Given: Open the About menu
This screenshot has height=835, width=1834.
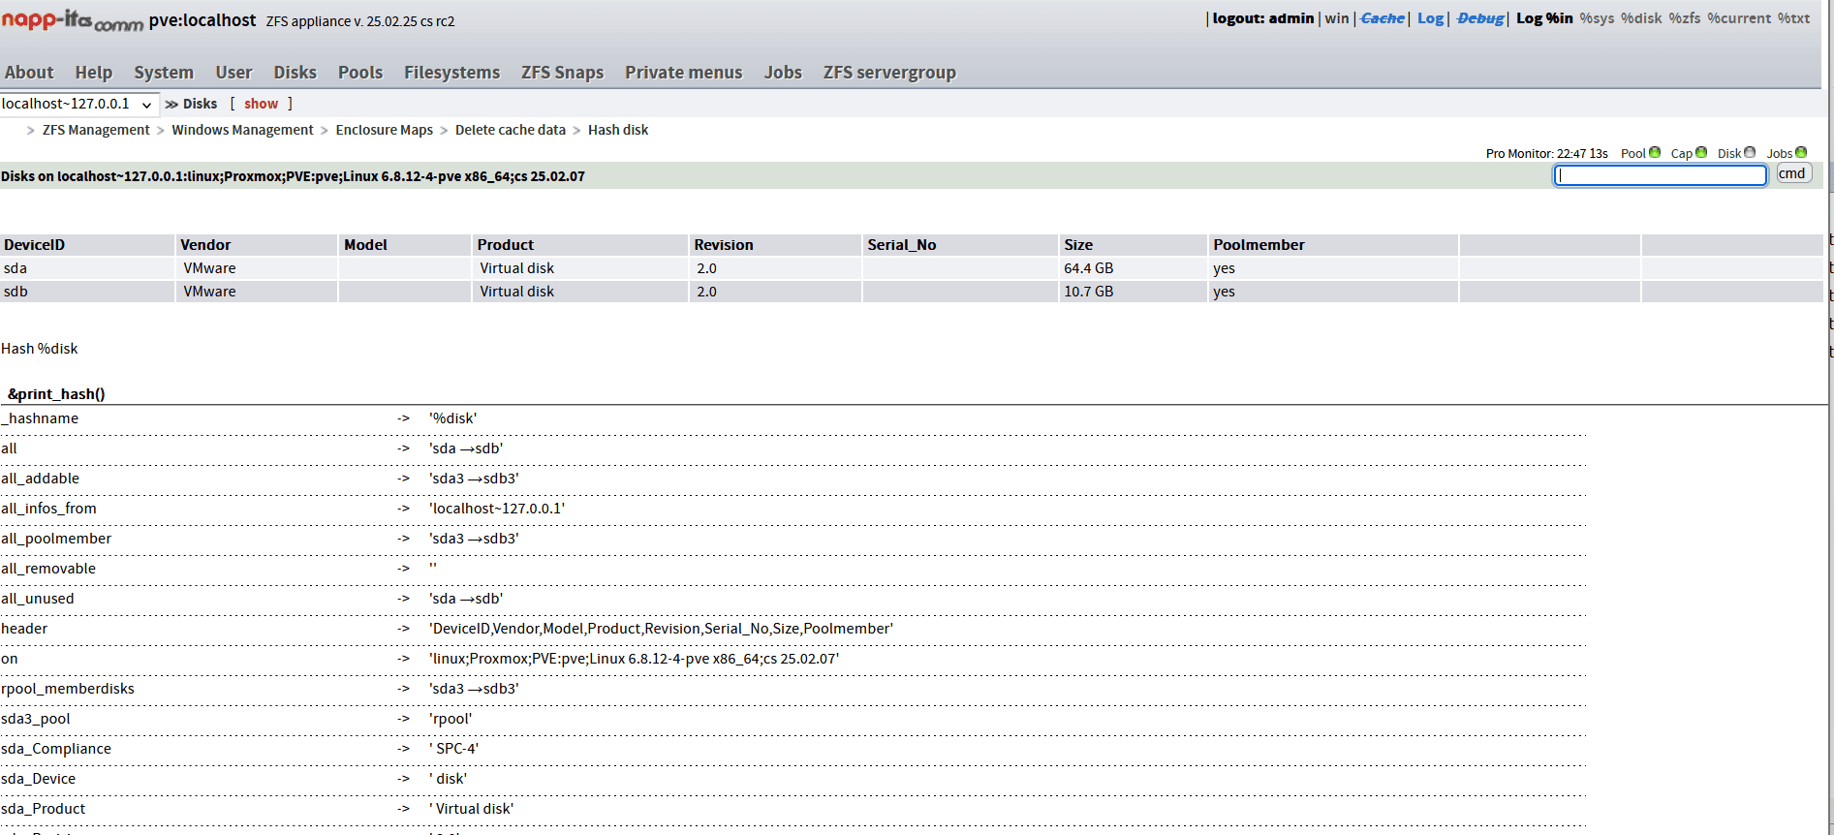Looking at the screenshot, I should 29,73.
